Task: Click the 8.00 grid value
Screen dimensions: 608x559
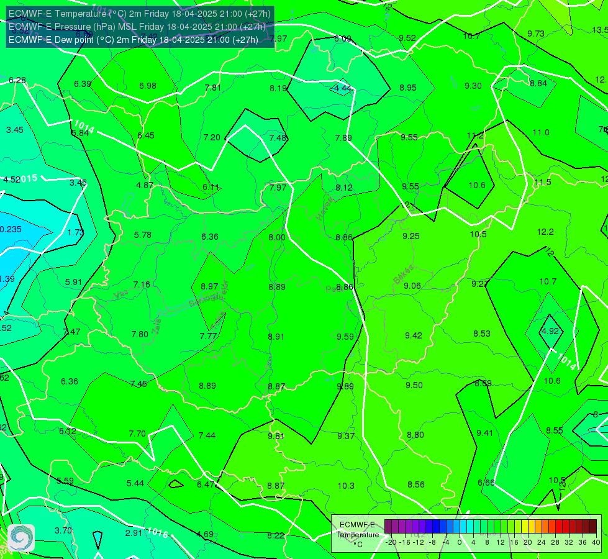Action: coord(277,237)
